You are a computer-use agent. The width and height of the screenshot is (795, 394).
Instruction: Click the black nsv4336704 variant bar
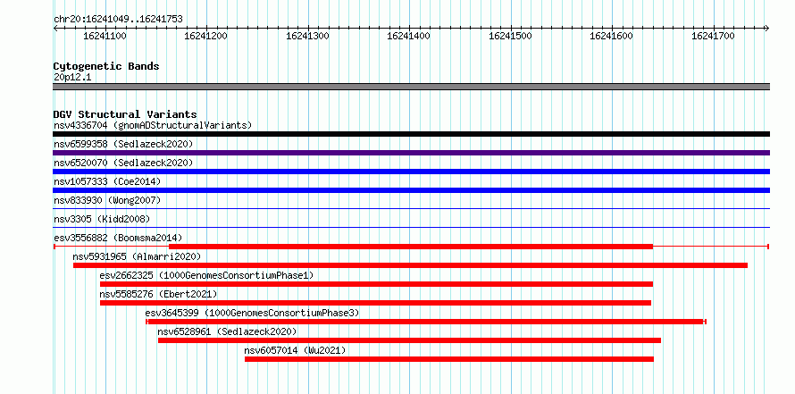411,134
